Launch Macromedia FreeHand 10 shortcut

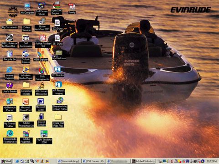10,137
